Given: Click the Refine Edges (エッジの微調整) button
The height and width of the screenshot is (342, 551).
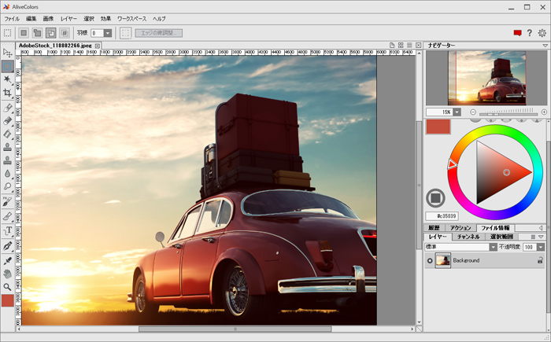Looking at the screenshot, I should (158, 33).
